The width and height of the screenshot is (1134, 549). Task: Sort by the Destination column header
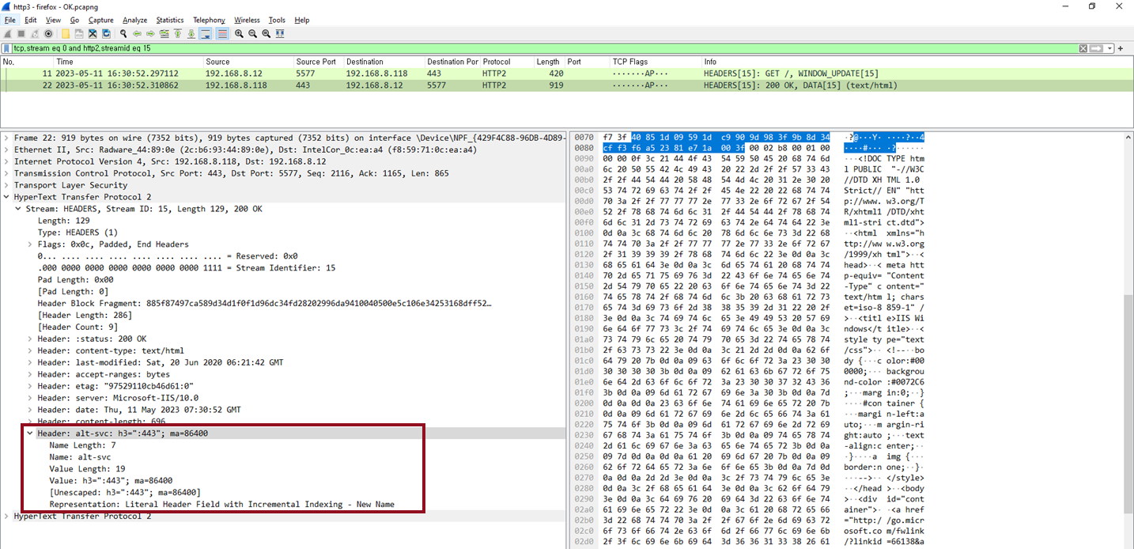[384, 62]
